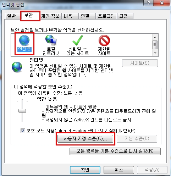The image size is (171, 176).
Task: Open the 프로그램 tab
Action: pos(106,16)
